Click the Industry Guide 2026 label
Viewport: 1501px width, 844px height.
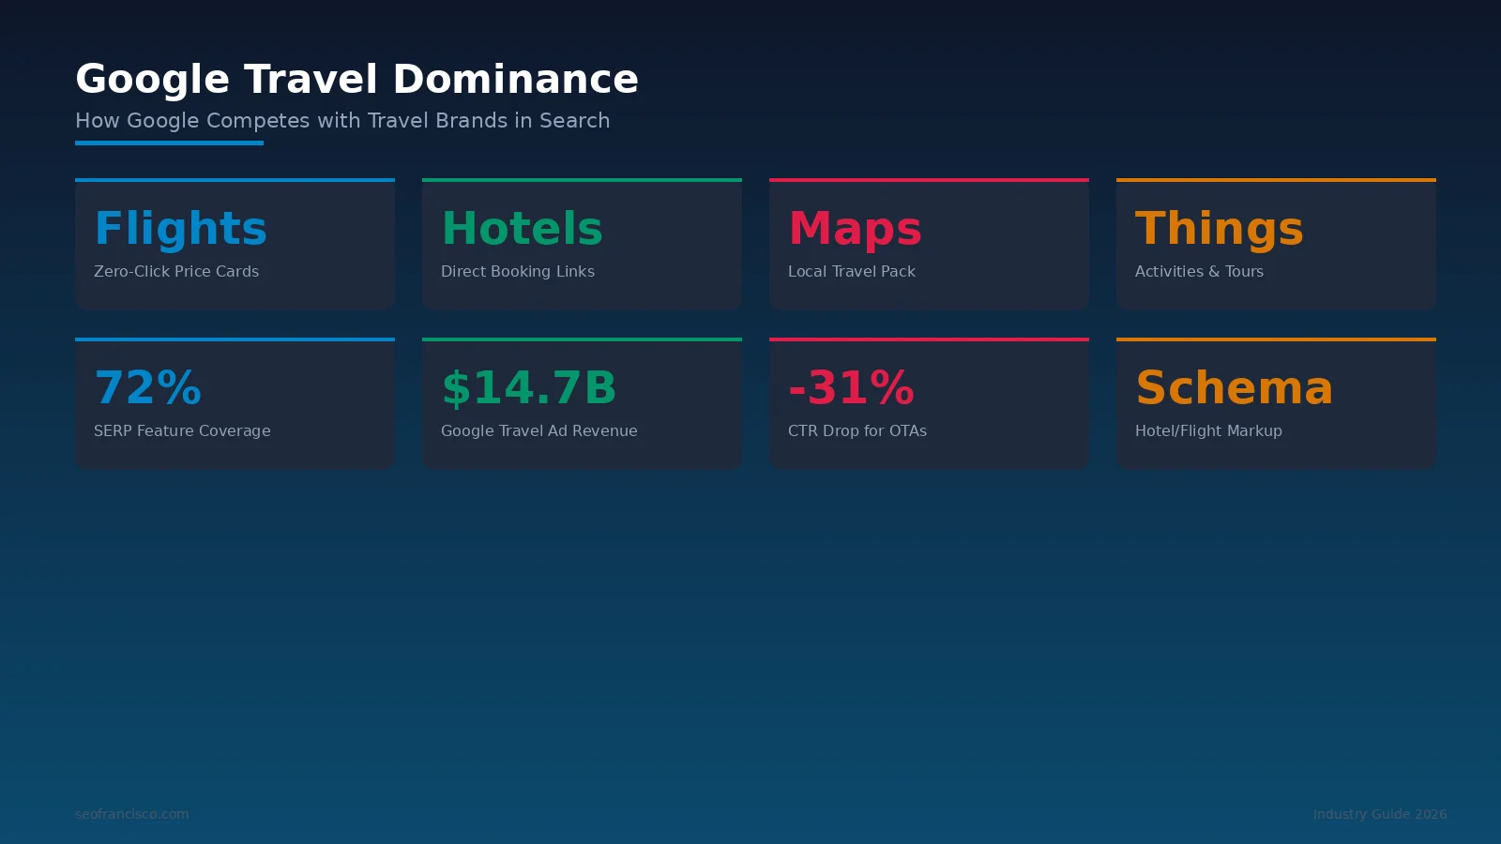pyautogui.click(x=1380, y=814)
